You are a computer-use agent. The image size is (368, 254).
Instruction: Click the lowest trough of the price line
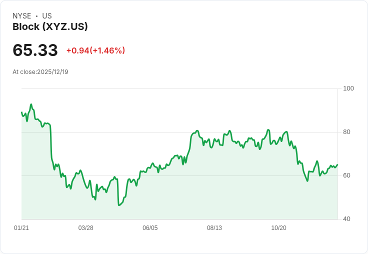click(x=119, y=205)
